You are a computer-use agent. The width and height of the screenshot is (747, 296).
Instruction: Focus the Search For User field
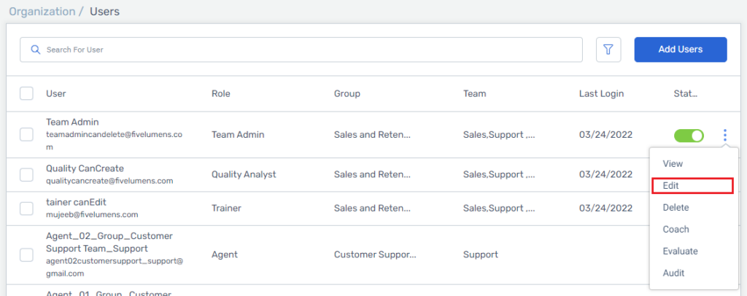tap(301, 50)
